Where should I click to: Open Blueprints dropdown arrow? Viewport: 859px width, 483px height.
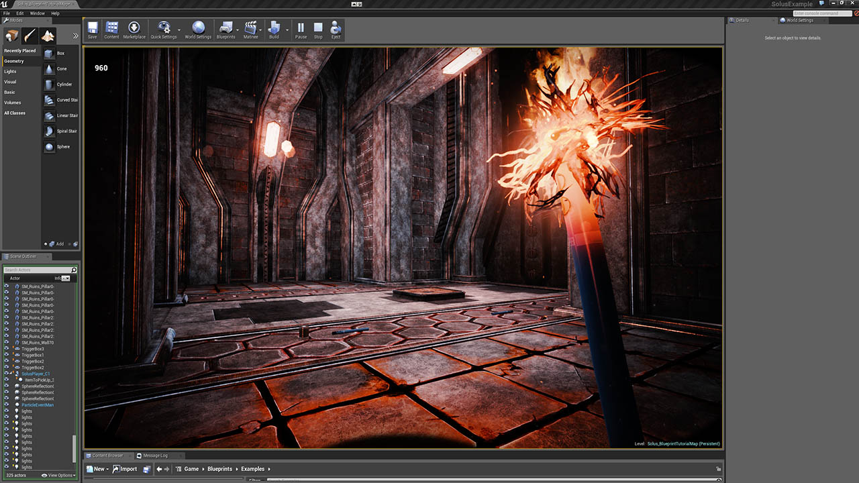tap(238, 30)
